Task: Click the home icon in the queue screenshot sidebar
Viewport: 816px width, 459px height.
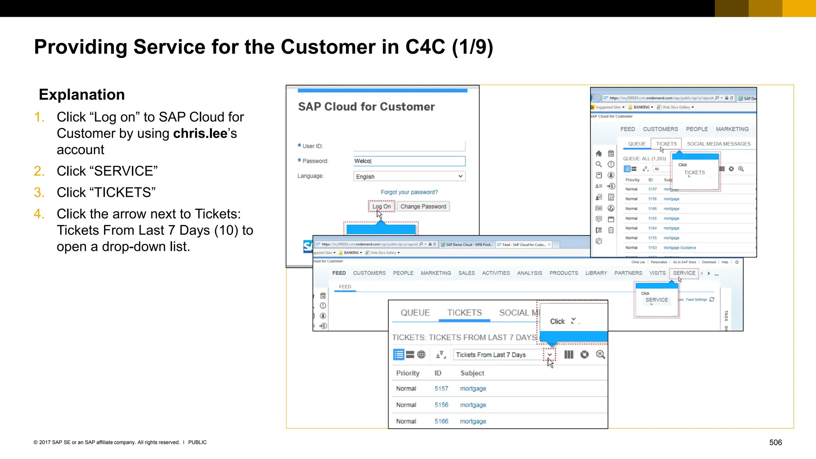Action: [598, 153]
